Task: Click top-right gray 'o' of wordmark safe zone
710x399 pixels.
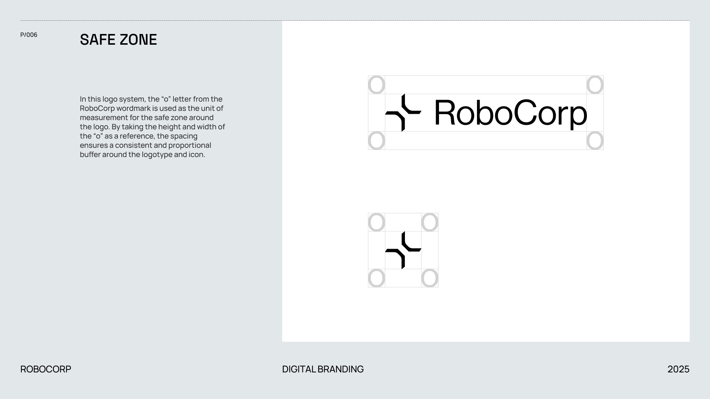Action: click(x=595, y=85)
